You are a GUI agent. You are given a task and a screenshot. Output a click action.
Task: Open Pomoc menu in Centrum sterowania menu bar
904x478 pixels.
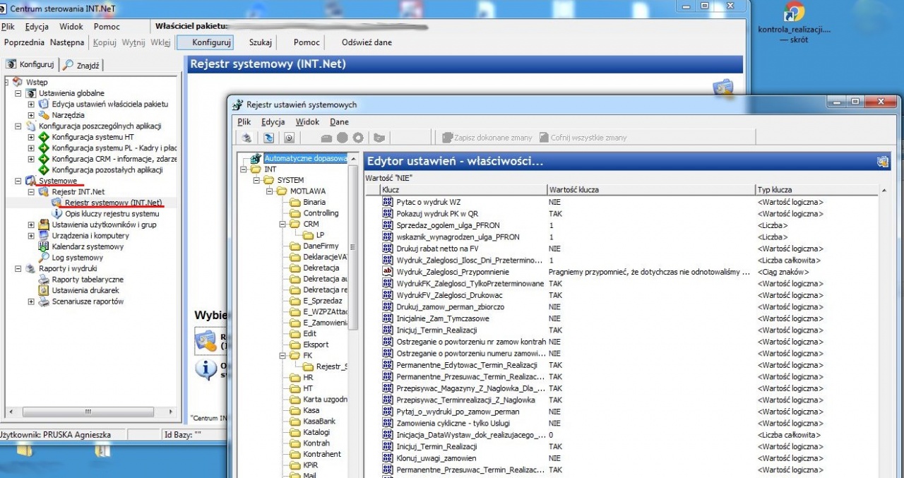(x=107, y=26)
